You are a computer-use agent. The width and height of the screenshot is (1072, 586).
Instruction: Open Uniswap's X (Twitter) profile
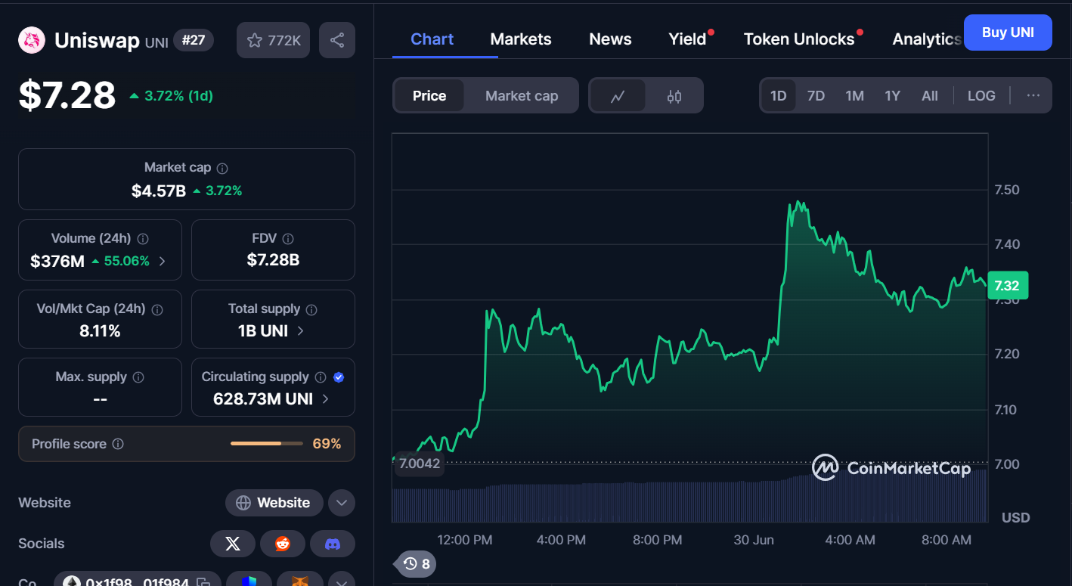coord(233,544)
